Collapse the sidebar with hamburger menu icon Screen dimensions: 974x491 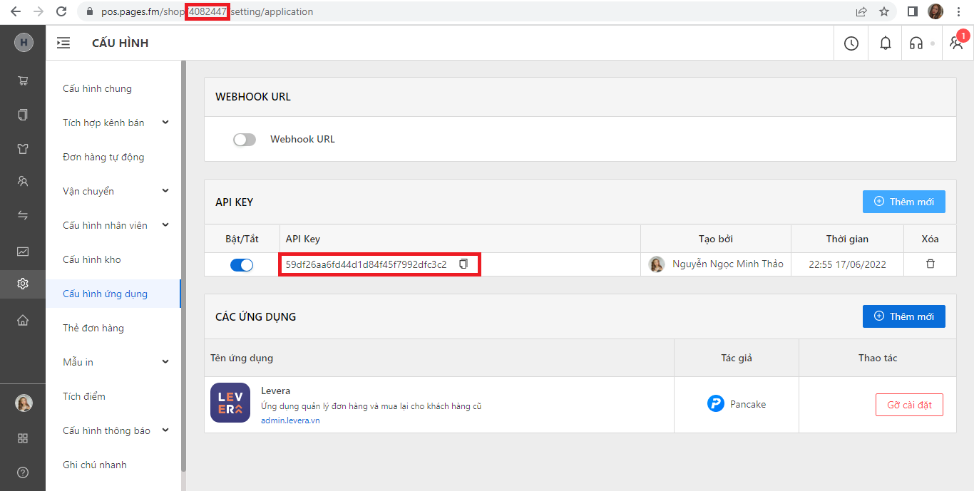tap(63, 43)
